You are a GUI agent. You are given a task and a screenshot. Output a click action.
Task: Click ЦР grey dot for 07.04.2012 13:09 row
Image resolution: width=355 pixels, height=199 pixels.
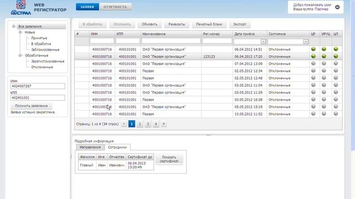click(313, 64)
